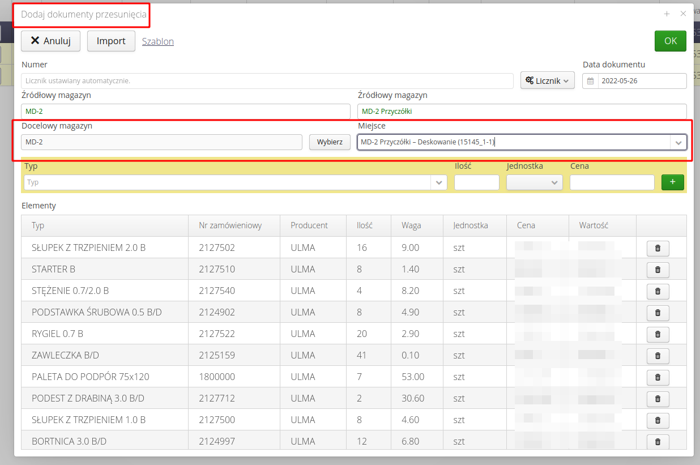This screenshot has width=700, height=465.
Task: Open the Szablon link
Action: [x=157, y=41]
